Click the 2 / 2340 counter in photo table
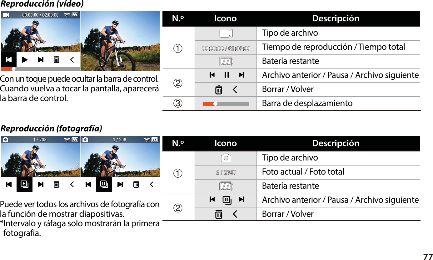The height and width of the screenshot is (260, 433). click(226, 172)
